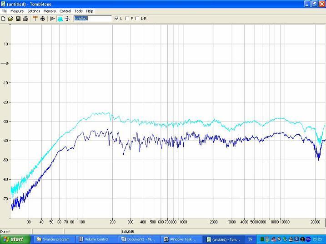Click the round target record icon

pyautogui.click(x=42, y=19)
